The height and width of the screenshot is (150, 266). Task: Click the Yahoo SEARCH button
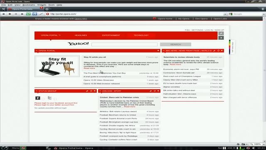click(175, 45)
